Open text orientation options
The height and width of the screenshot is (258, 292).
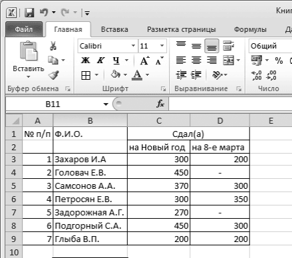(x=219, y=75)
